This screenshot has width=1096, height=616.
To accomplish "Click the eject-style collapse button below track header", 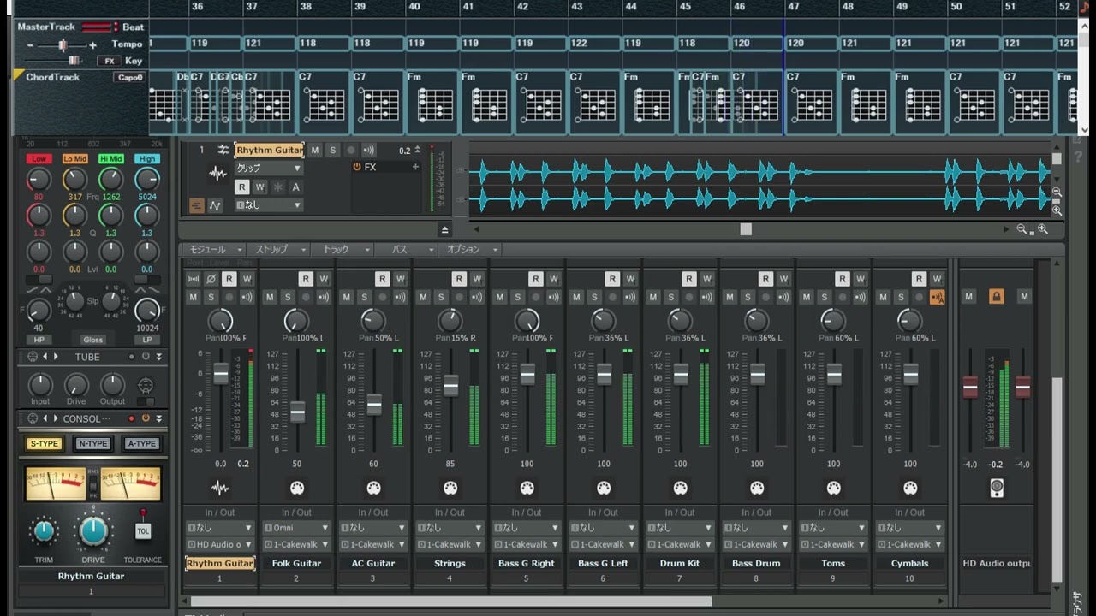I will point(444,230).
